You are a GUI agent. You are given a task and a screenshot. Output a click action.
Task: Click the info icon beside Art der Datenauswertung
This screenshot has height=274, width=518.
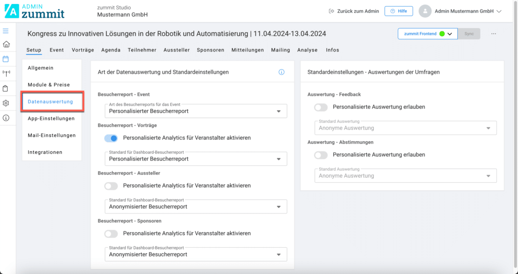click(x=282, y=72)
